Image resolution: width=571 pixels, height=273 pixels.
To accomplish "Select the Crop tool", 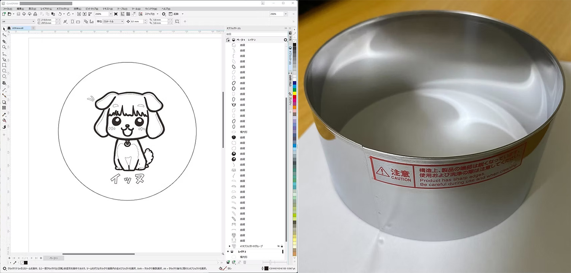I will (x=4, y=41).
